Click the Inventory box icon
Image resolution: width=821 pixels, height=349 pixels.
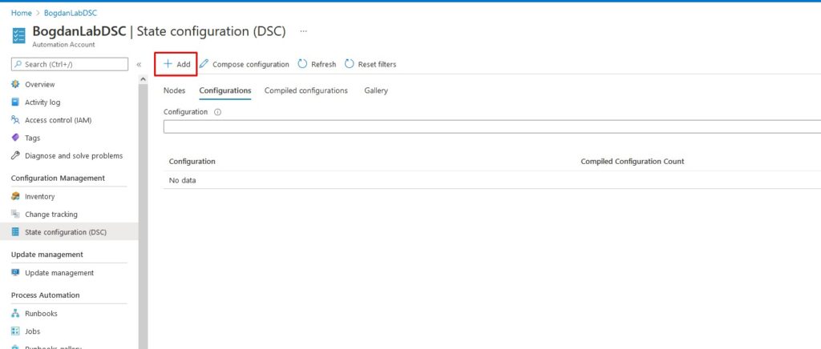pyautogui.click(x=15, y=196)
